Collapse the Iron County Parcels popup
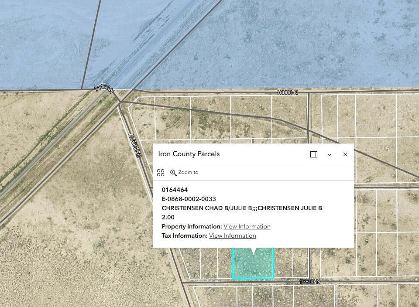 tap(330, 154)
